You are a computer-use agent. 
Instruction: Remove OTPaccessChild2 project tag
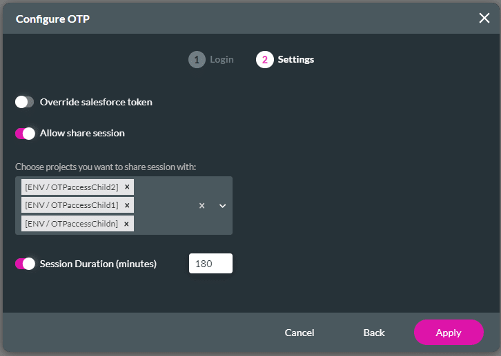[127, 187]
